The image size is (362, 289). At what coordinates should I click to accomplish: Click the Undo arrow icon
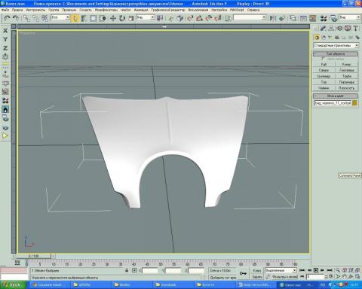[7, 18]
